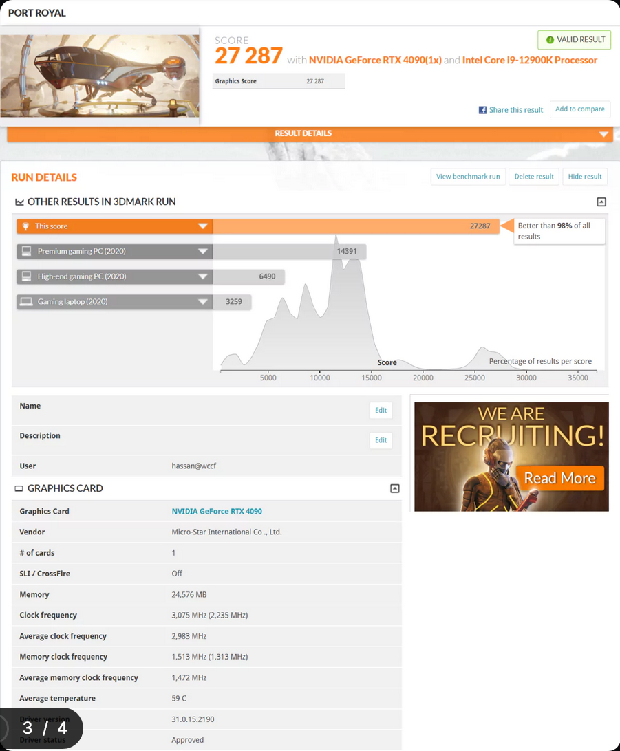The width and height of the screenshot is (620, 751).
Task: Click vendor Micro-Star International Co., Ltd.
Action: tap(226, 532)
